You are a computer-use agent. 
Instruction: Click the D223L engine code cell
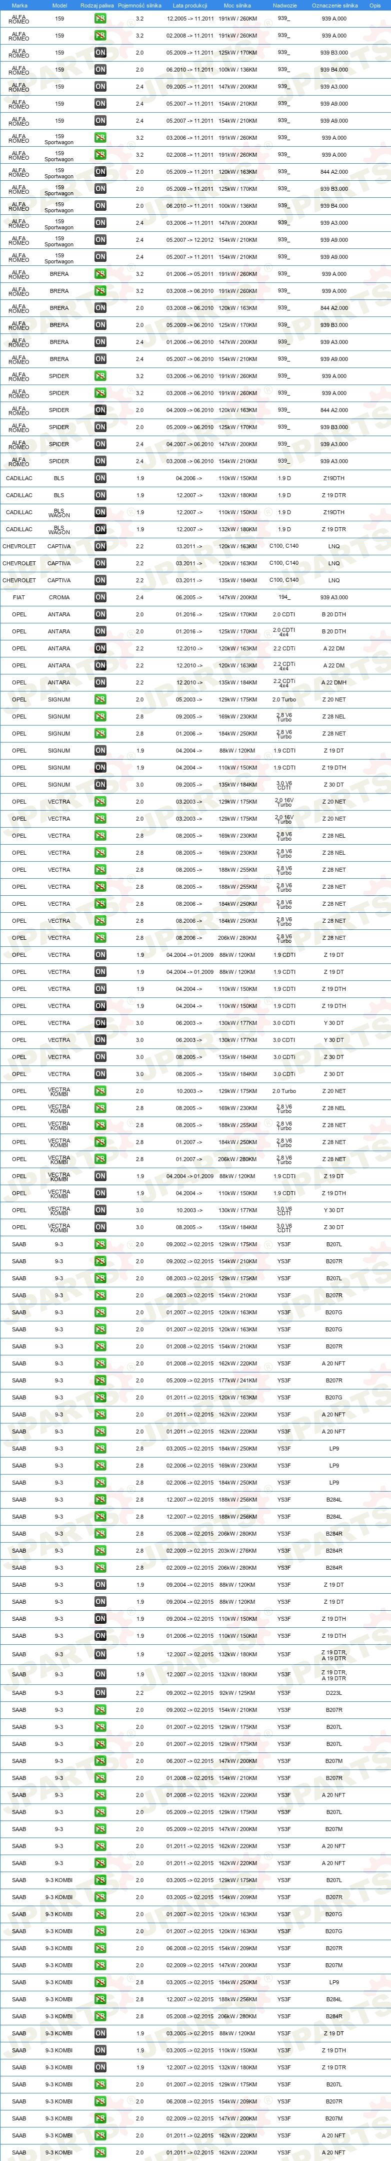tap(334, 1693)
